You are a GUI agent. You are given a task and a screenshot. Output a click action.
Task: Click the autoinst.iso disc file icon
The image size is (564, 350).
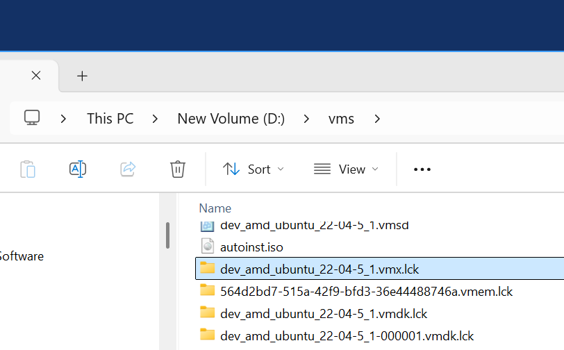point(208,247)
